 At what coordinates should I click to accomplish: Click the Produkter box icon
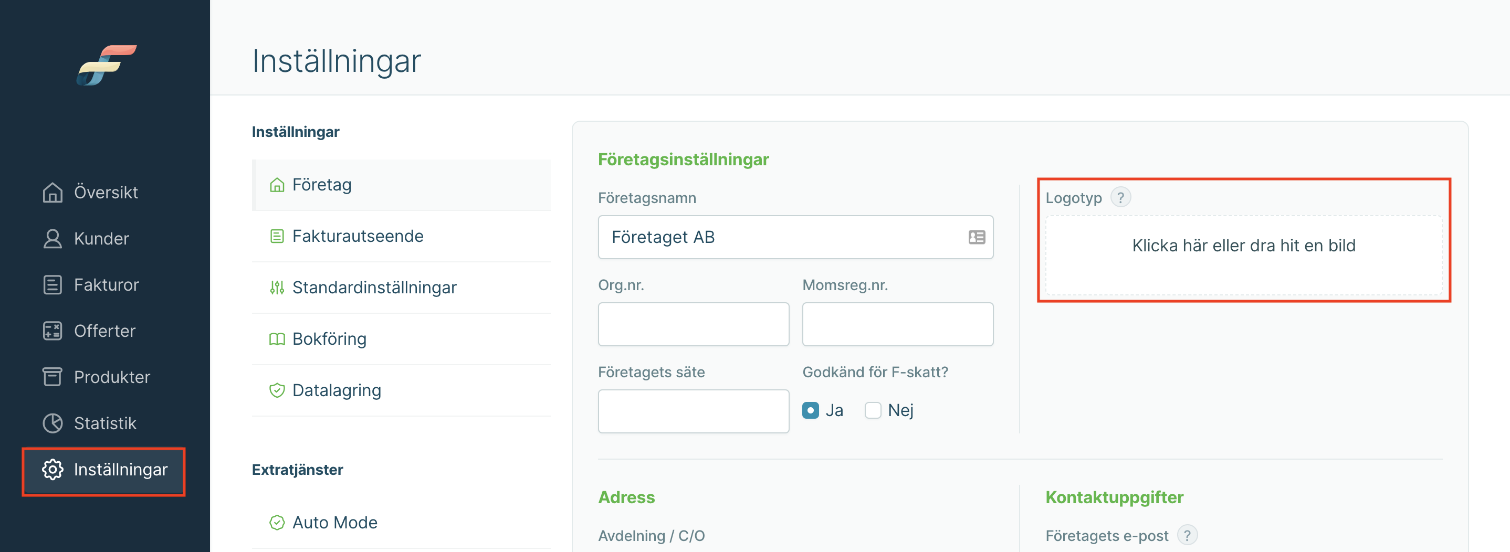[52, 377]
